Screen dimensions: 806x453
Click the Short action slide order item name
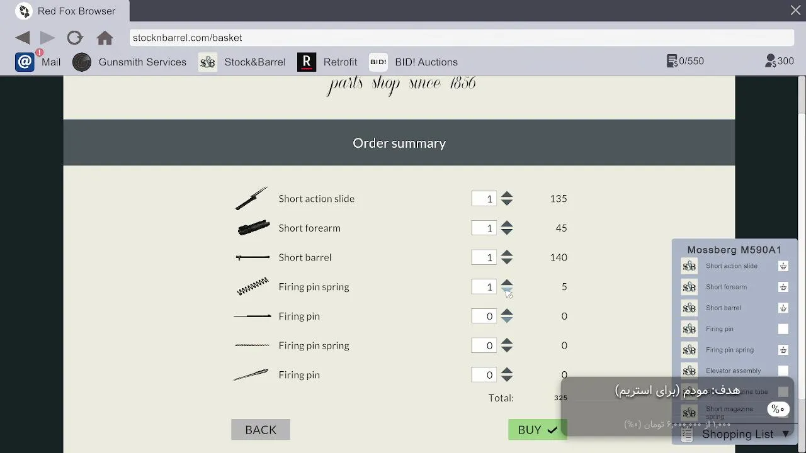click(317, 199)
